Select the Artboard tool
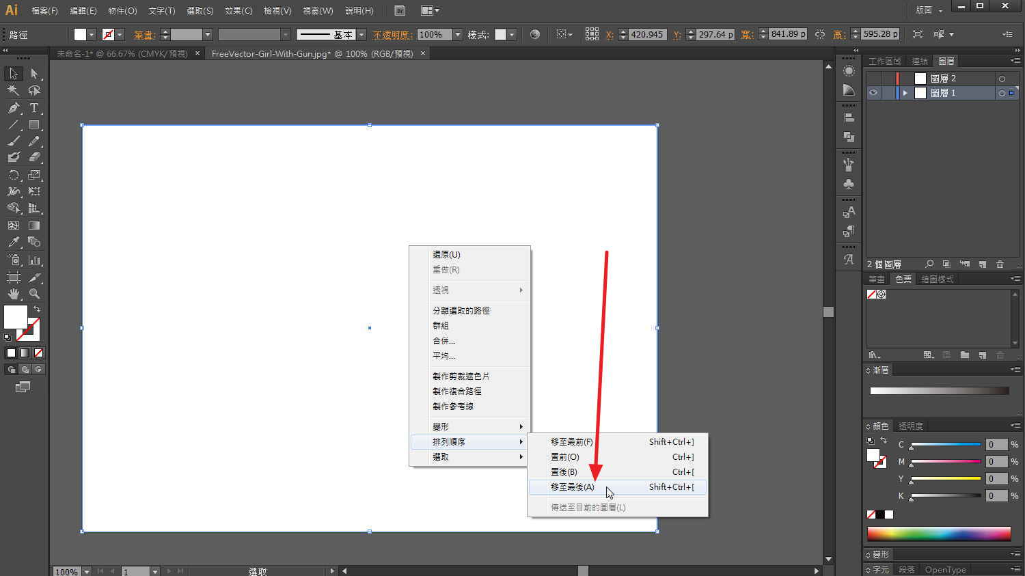 14,277
